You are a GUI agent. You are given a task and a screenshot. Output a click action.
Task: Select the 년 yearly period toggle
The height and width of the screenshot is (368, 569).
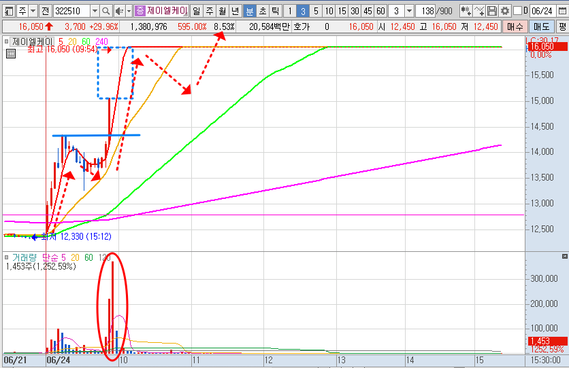(235, 11)
